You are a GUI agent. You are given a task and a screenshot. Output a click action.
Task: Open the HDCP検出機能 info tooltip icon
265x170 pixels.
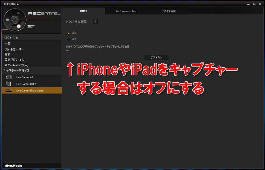95,22
